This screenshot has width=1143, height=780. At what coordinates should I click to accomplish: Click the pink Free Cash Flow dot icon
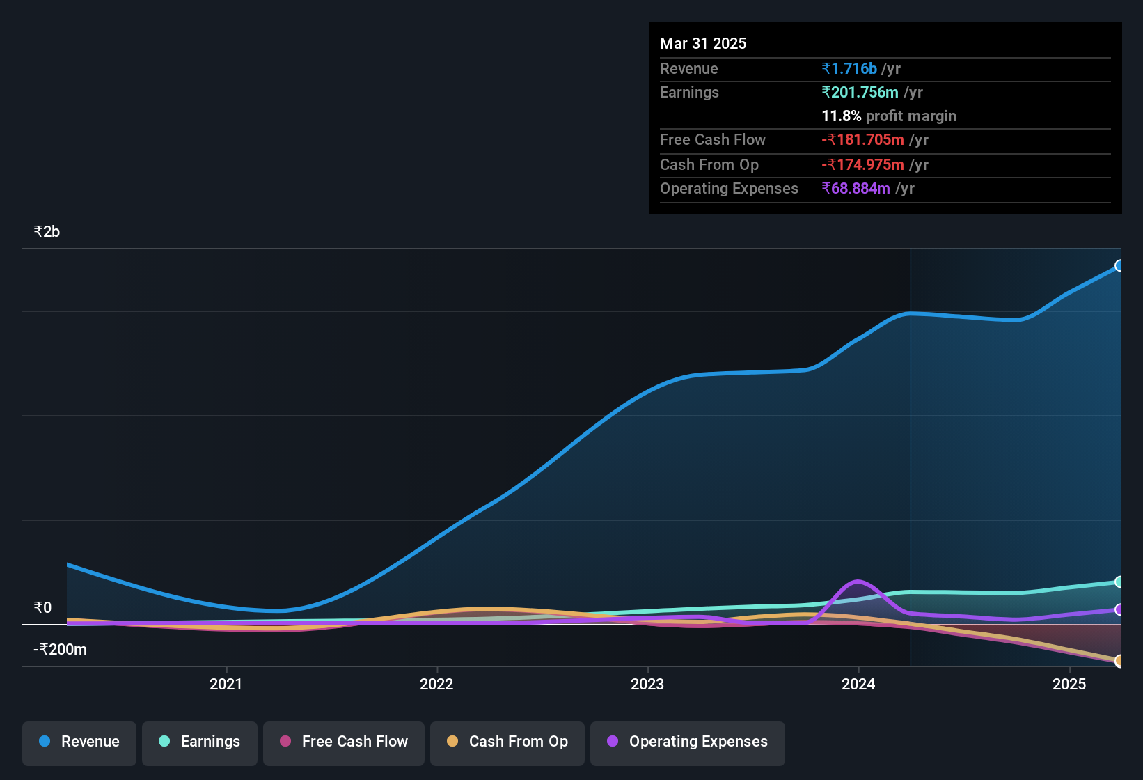click(285, 742)
